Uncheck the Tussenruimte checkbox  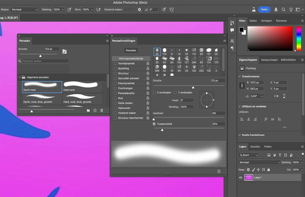coord(154,124)
